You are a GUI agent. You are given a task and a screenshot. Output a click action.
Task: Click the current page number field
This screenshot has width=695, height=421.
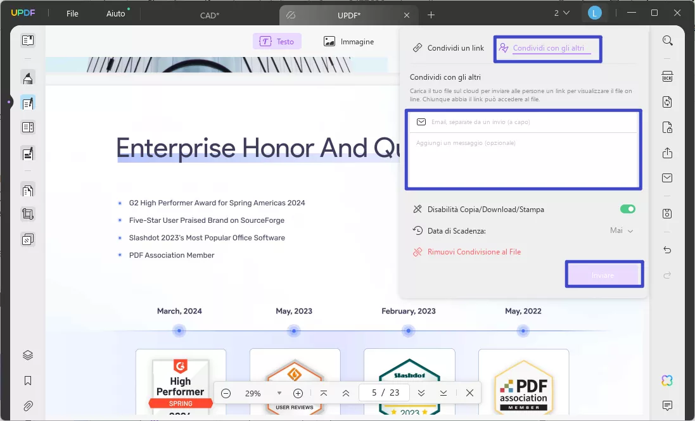[x=385, y=393]
